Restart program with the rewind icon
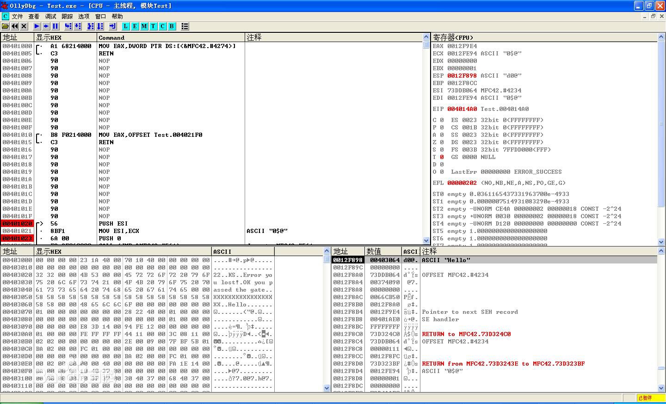This screenshot has width=666, height=404. pyautogui.click(x=15, y=26)
